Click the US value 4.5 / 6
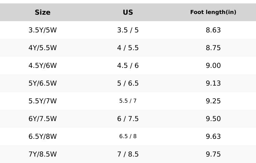The image size is (256, 163). (128, 65)
